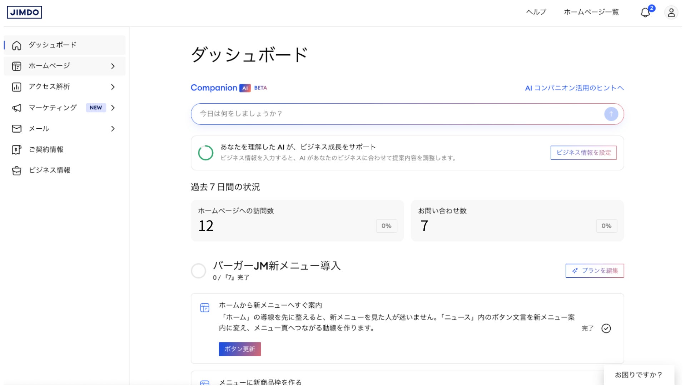The height and width of the screenshot is (386, 686).
Task: Open notifications bell icon
Action: tap(645, 13)
